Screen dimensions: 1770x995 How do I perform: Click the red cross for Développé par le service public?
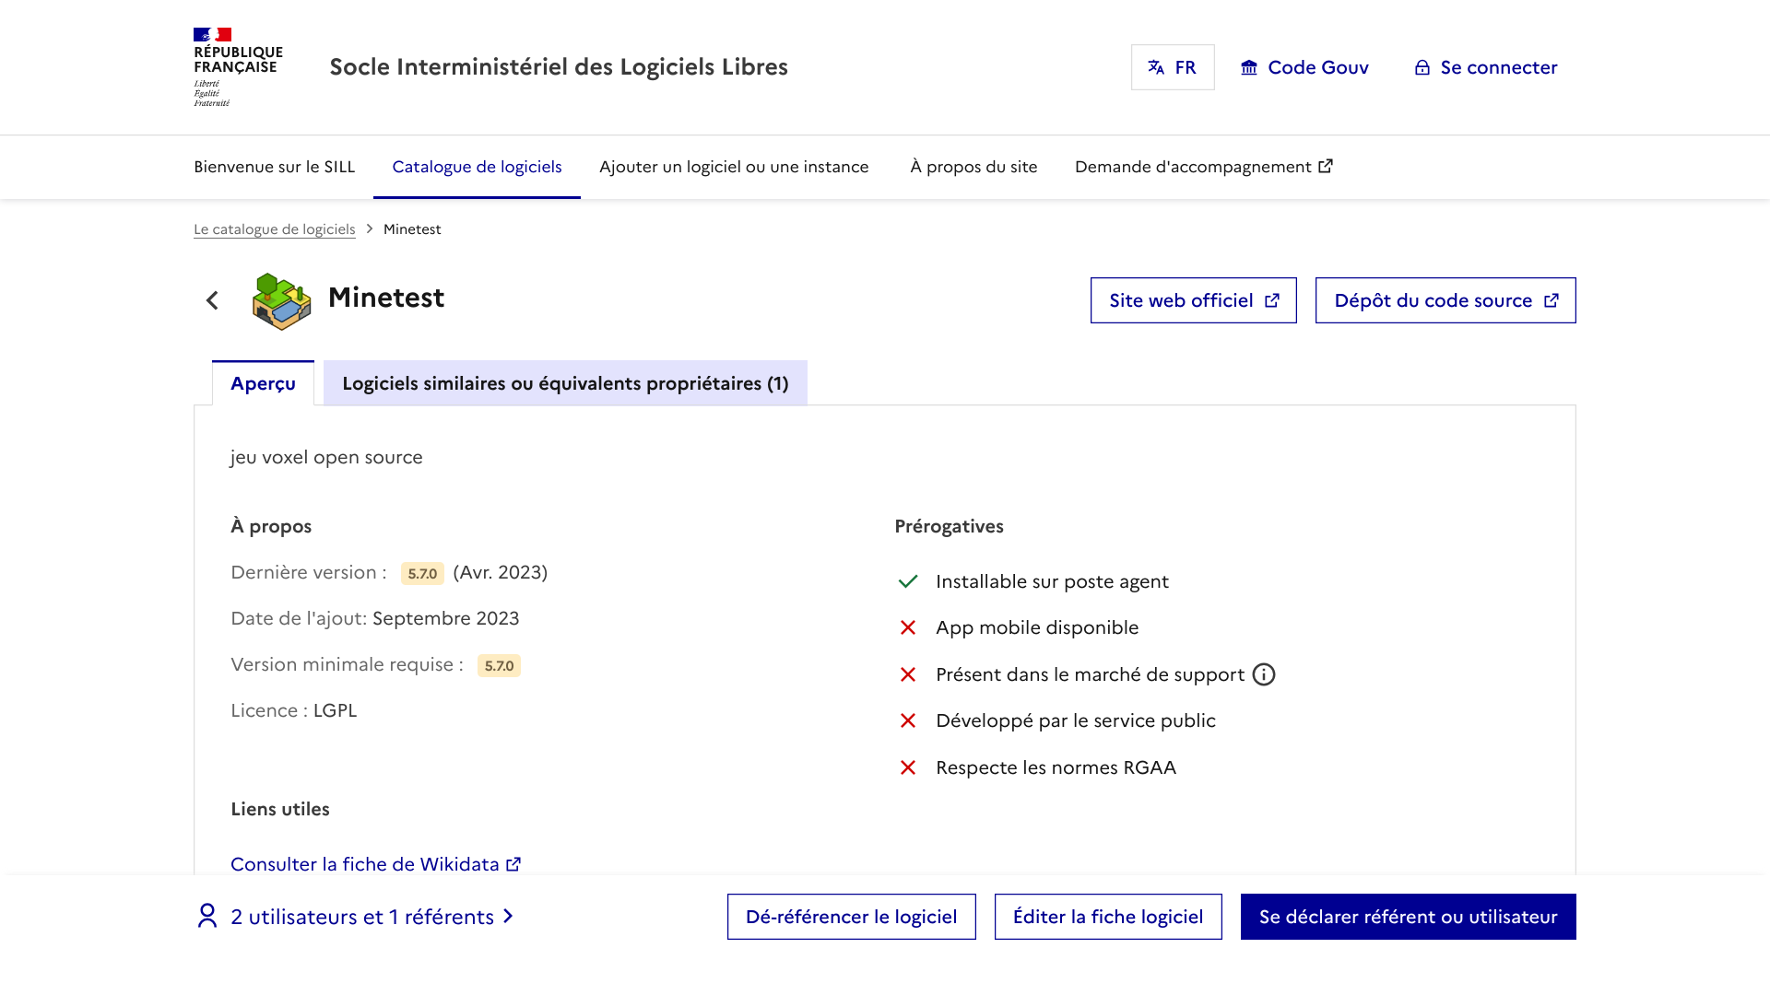[908, 720]
